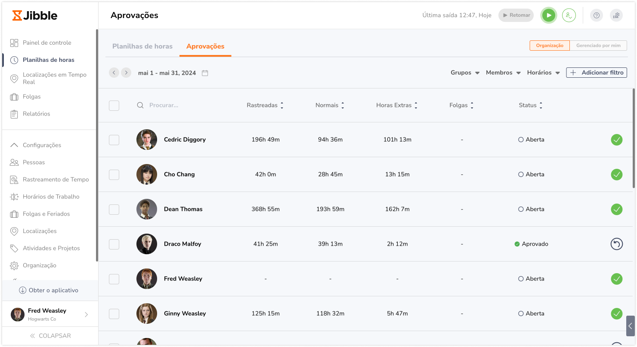Advance to next month with right arrow
This screenshot has width=637, height=347.
pyautogui.click(x=126, y=73)
